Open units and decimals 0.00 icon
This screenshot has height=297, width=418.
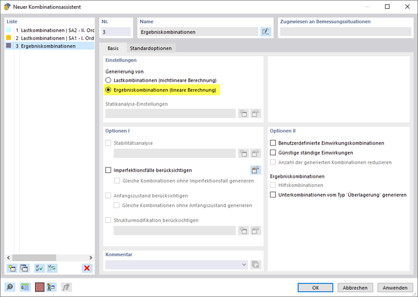25,287
